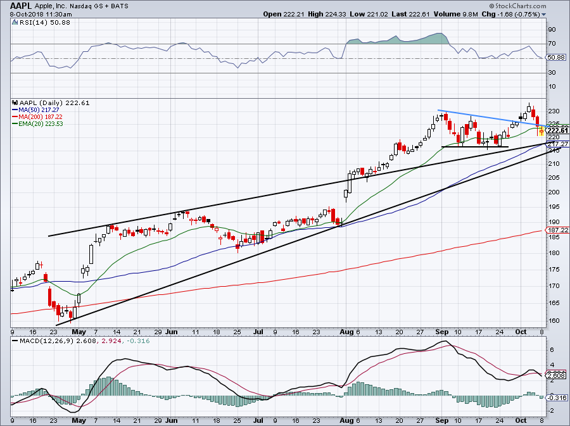This screenshot has height=426, width=570.
Task: Click the AAPL (Daily) 222.61 legend label
Action: pyautogui.click(x=54, y=103)
